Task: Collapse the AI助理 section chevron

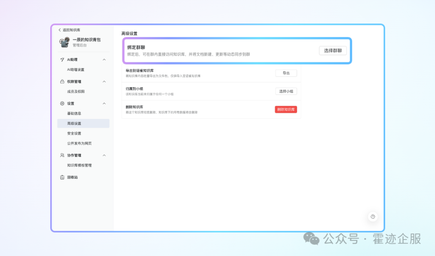Action: coord(104,59)
